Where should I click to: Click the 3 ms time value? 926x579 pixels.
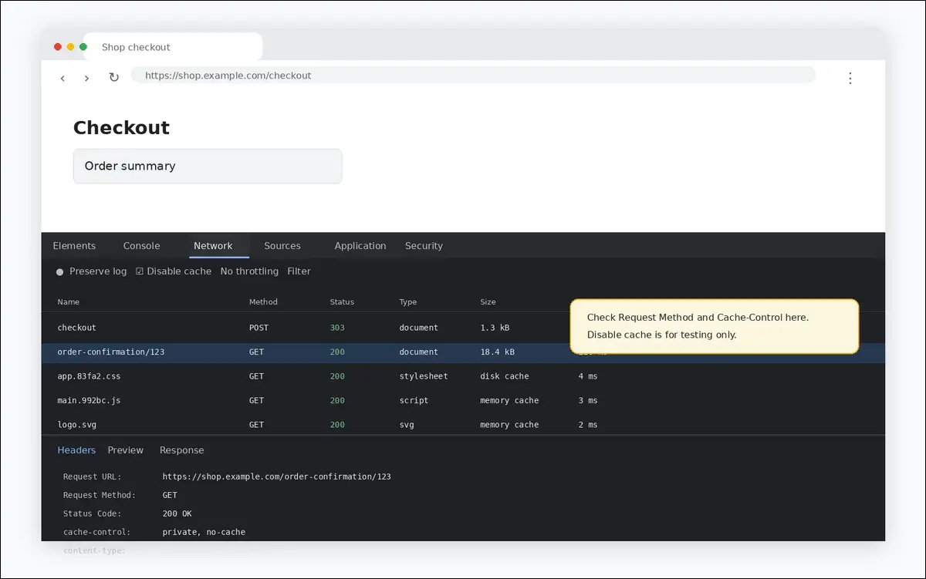pos(588,400)
